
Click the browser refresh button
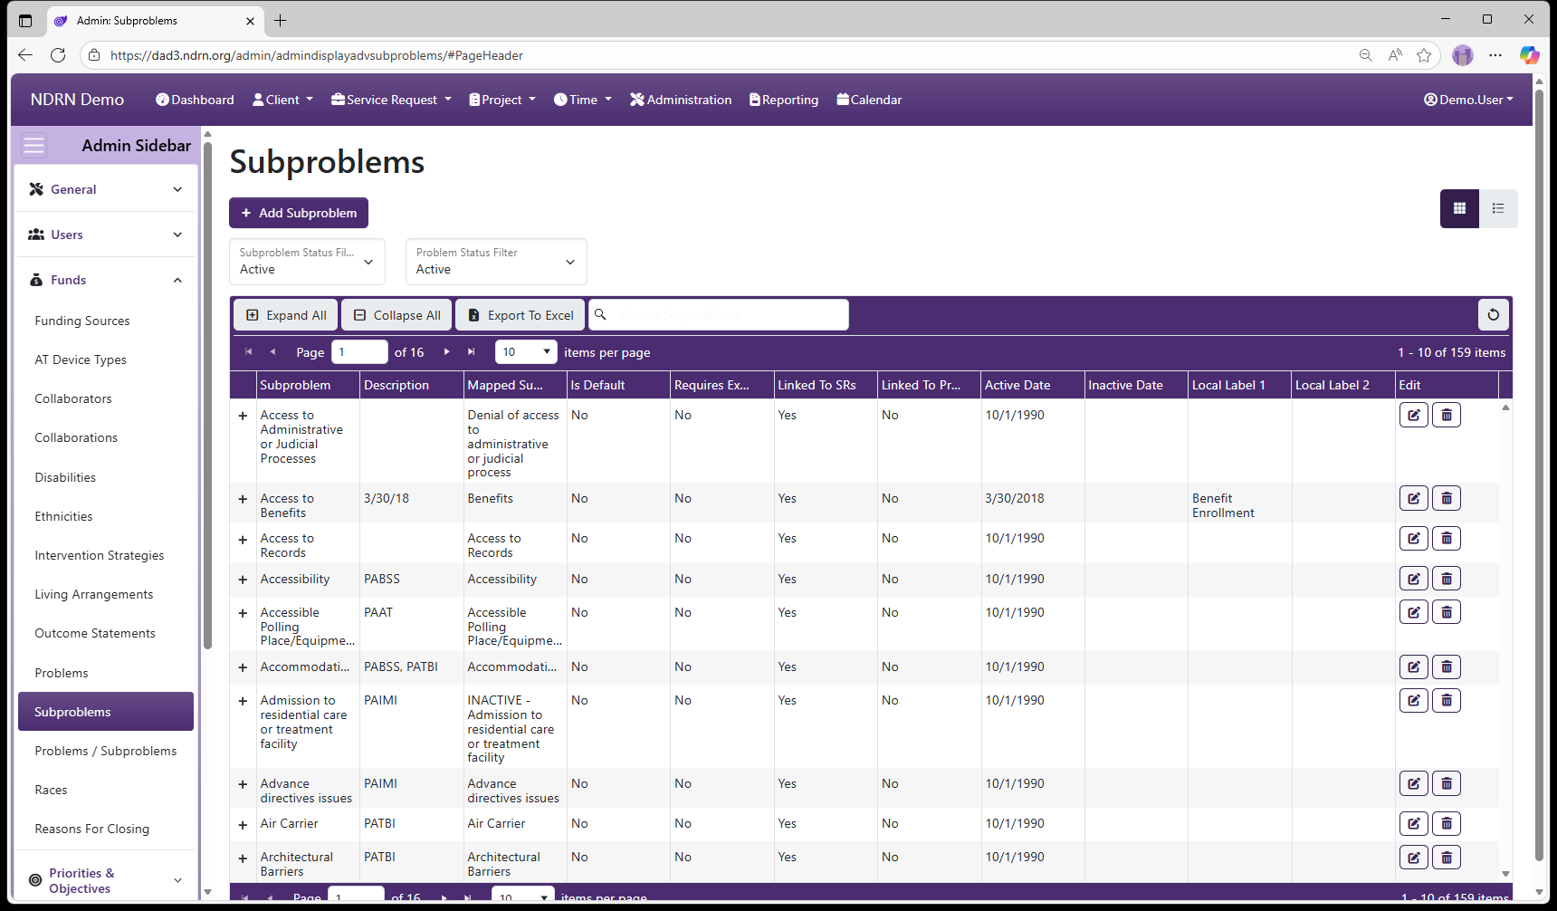coord(58,55)
